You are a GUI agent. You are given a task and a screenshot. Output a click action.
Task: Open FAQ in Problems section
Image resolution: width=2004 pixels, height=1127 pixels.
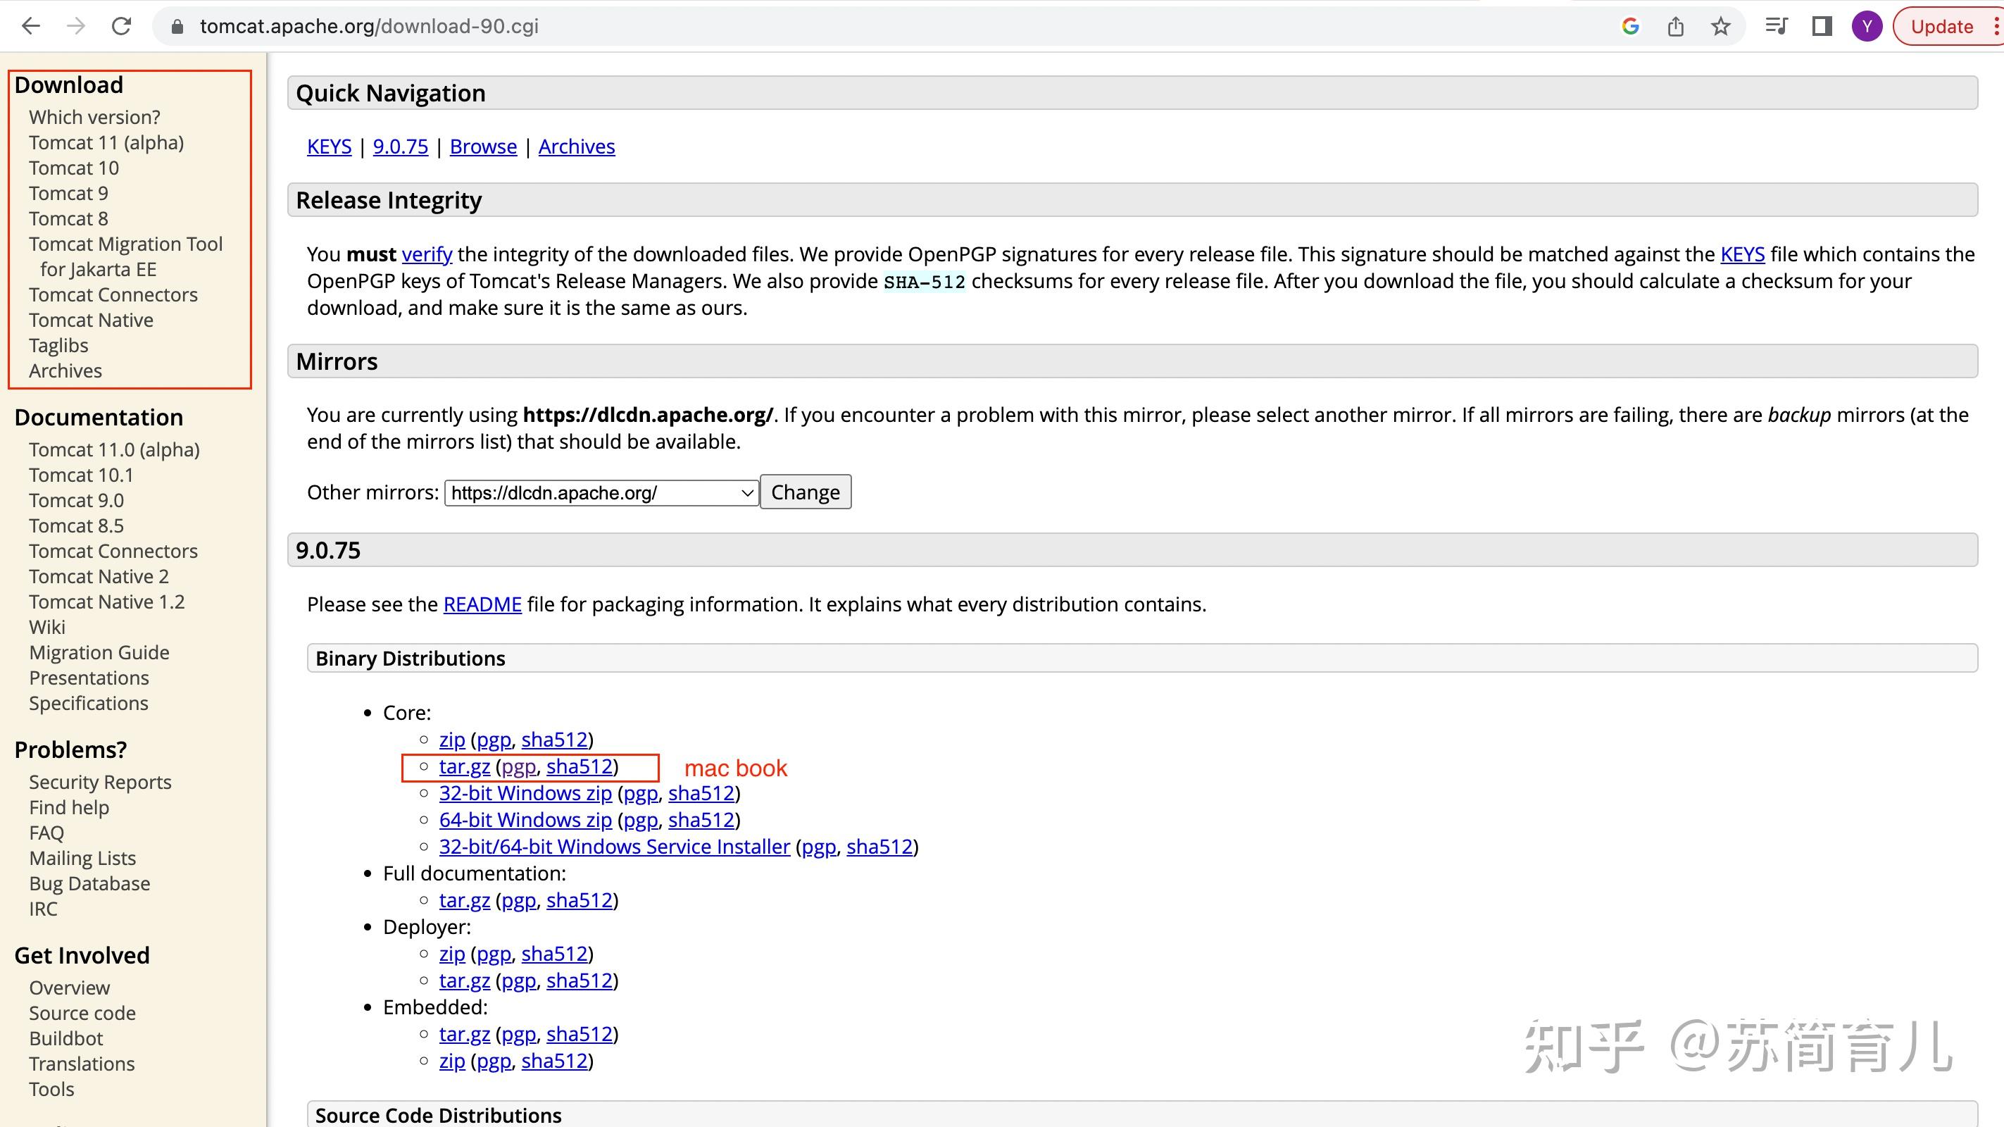[46, 833]
